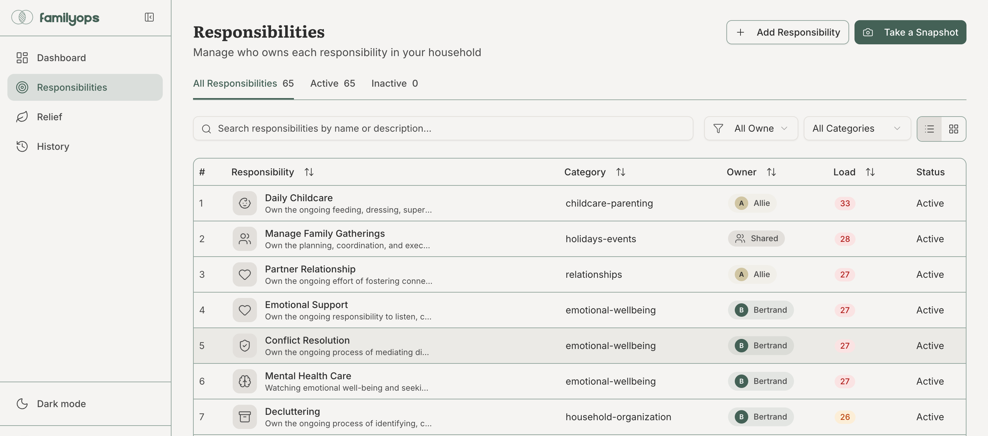Collapse the sidebar panel icon
988x436 pixels.
point(149,17)
